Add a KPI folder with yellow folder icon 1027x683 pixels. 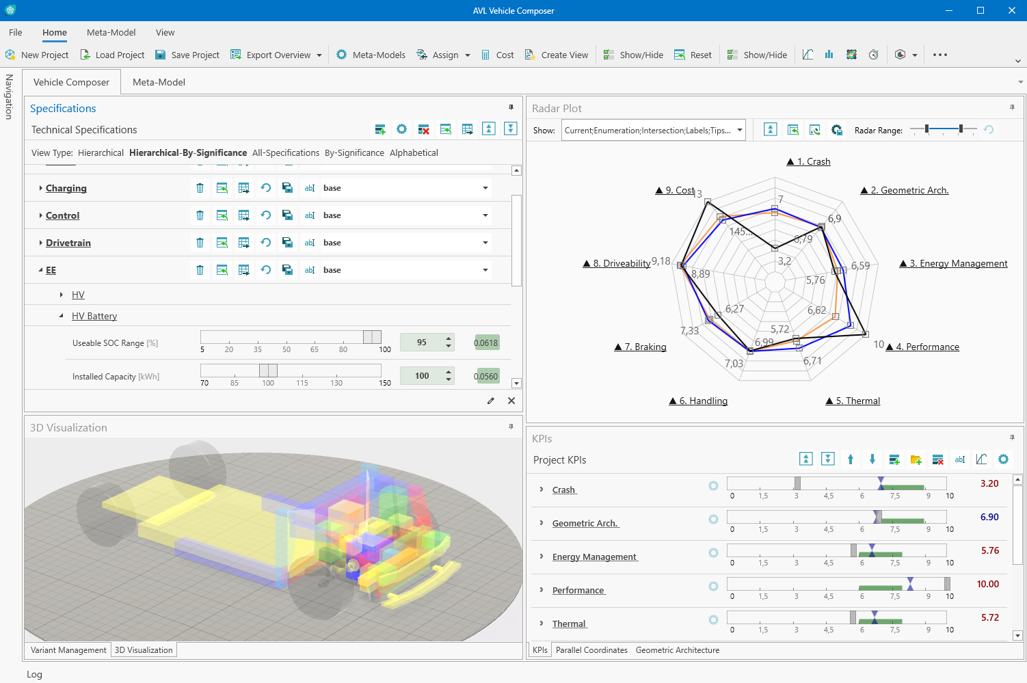pyautogui.click(x=916, y=459)
